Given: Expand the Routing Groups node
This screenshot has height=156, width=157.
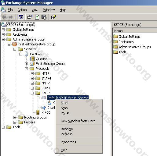Looking at the screenshot, I should click(x=15, y=117).
